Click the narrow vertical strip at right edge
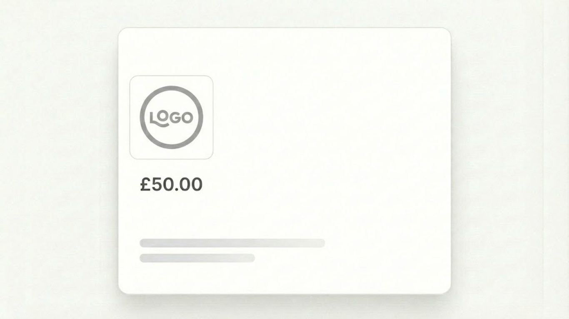 556,159
